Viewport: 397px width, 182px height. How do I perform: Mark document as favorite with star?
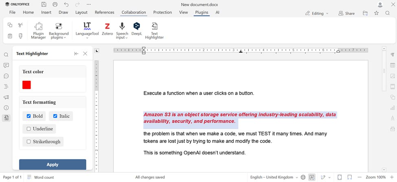(376, 13)
